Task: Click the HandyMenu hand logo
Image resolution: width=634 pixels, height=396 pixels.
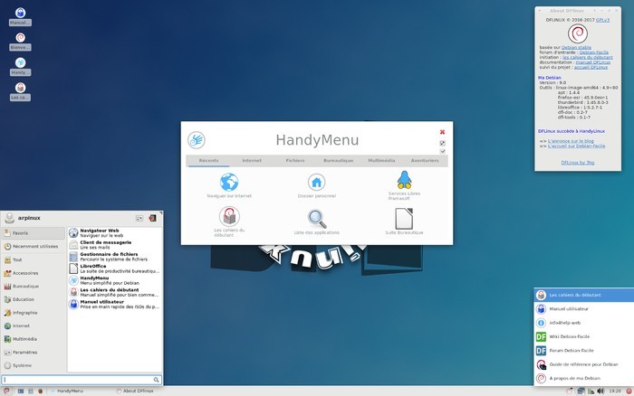Action: (197, 140)
